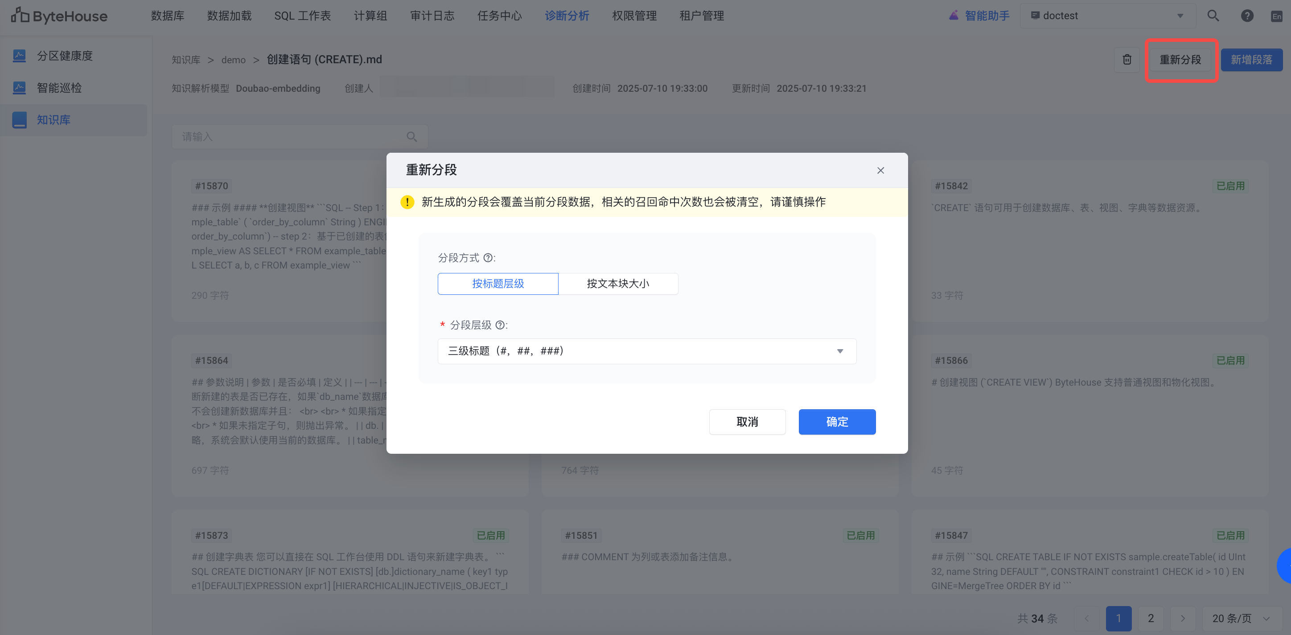Image resolution: width=1291 pixels, height=635 pixels.
Task: Open the SQL 工作表 menu
Action: pyautogui.click(x=302, y=16)
